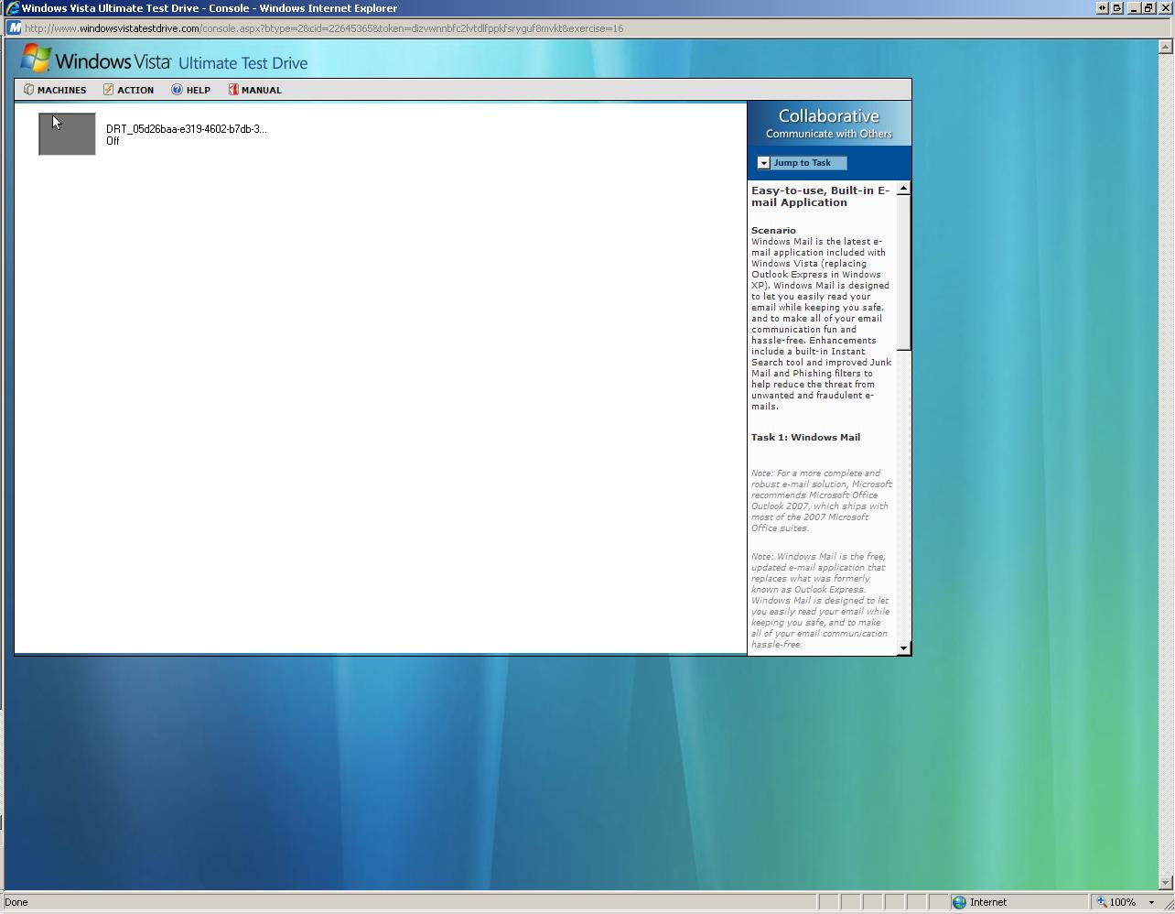Click the page icon in address bar
The width and height of the screenshot is (1175, 914).
14,28
